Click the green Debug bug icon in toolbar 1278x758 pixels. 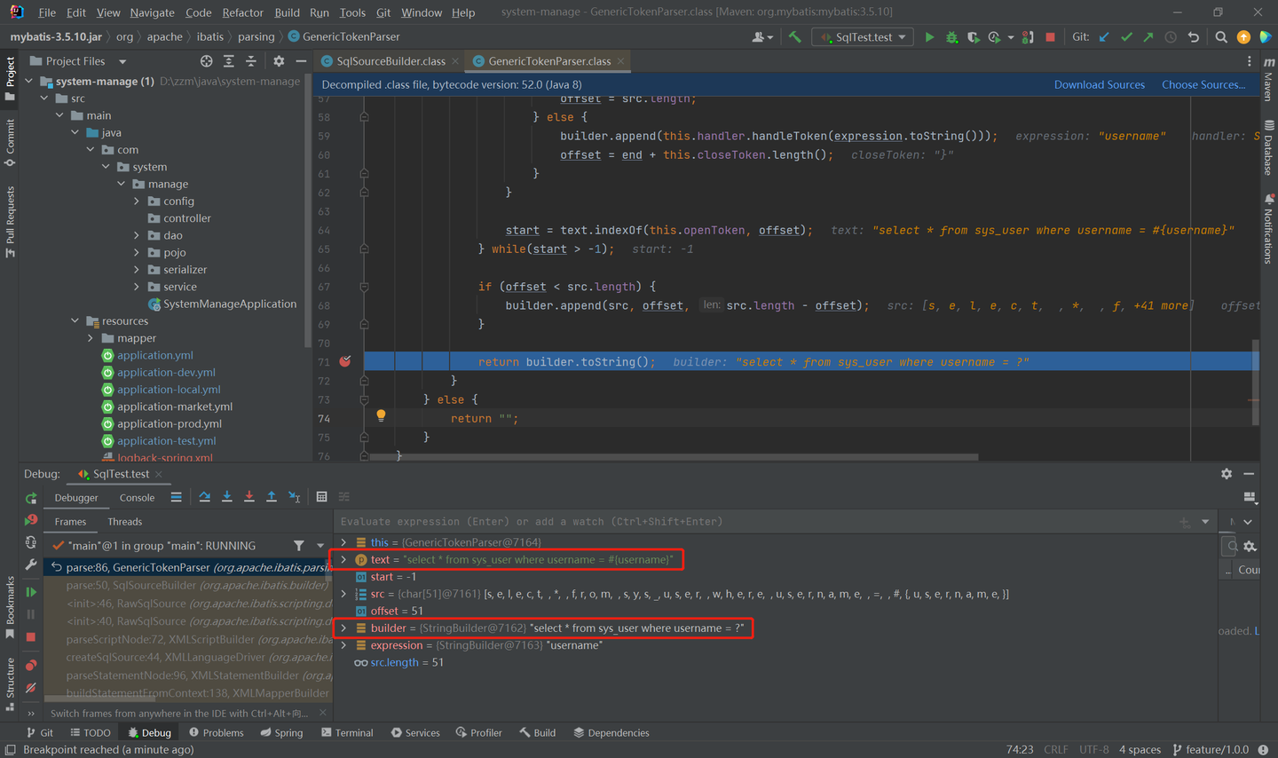(951, 37)
